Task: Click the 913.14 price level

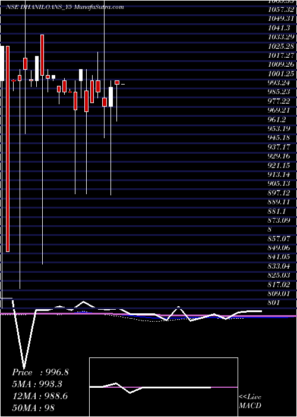Action: 279,175
